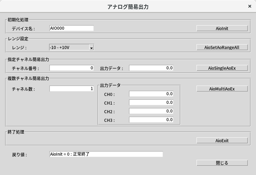Viewport: 256px width, 175px height.
Task: Click the 戻り値 result text field
Action: point(106,154)
